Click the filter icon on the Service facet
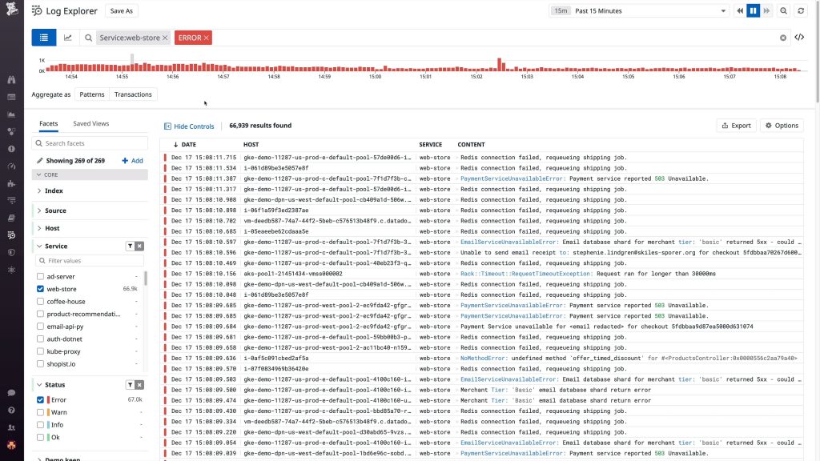 (131, 246)
